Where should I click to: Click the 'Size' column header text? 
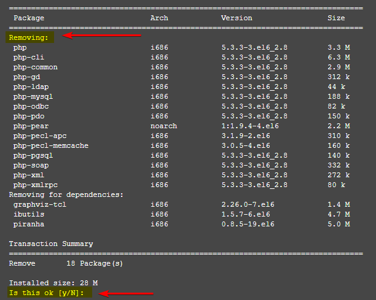click(336, 18)
